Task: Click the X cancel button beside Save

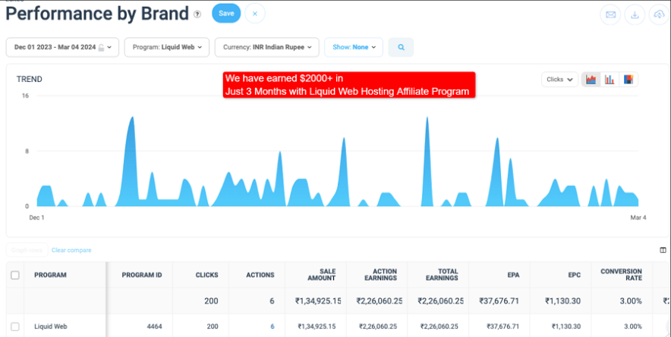Action: click(x=254, y=14)
